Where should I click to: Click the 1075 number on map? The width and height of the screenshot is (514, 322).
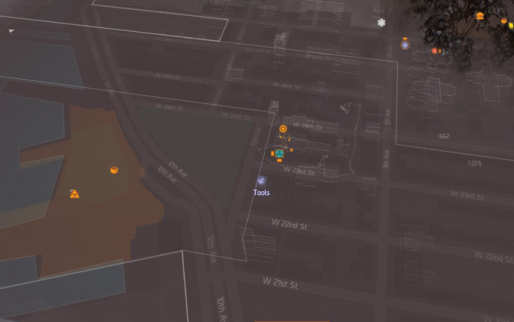pos(474,164)
